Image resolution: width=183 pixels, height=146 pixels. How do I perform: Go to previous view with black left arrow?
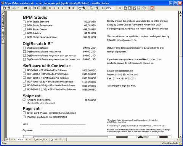(69, 8)
